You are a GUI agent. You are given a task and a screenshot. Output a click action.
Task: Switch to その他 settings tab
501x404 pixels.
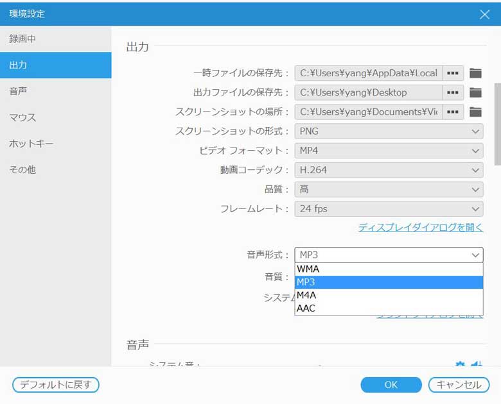[x=56, y=170]
